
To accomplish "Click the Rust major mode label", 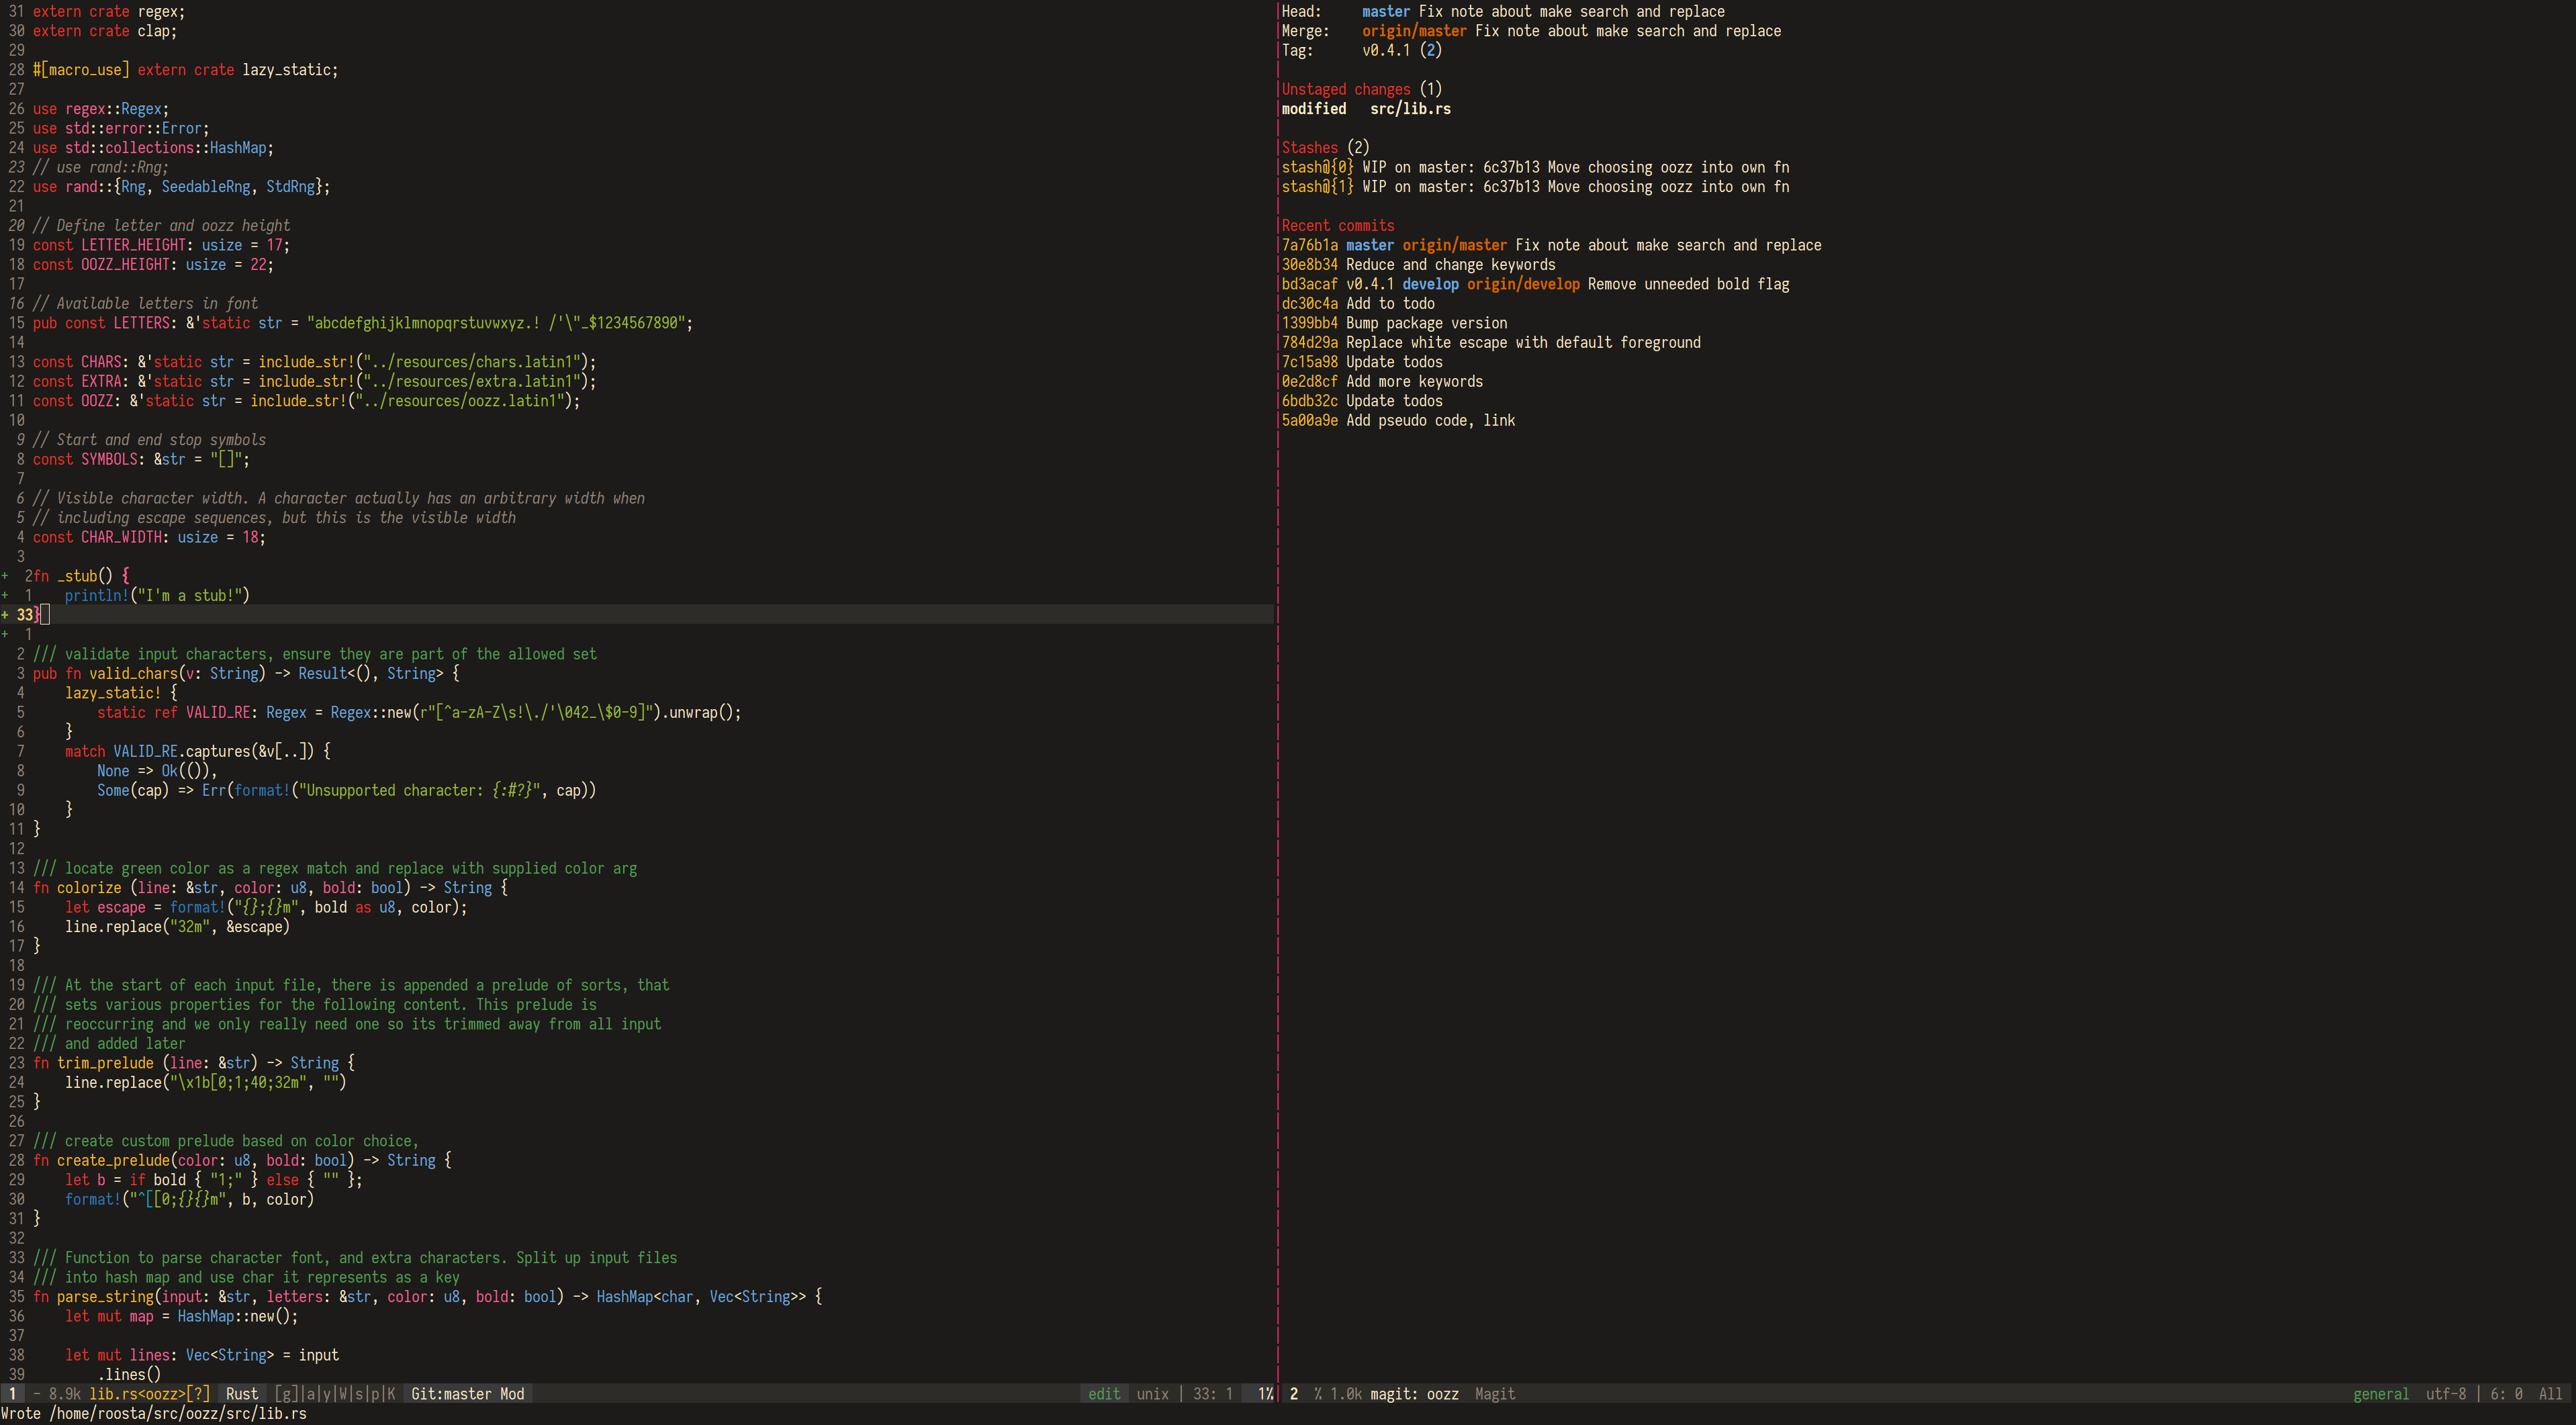I will click(x=241, y=1393).
